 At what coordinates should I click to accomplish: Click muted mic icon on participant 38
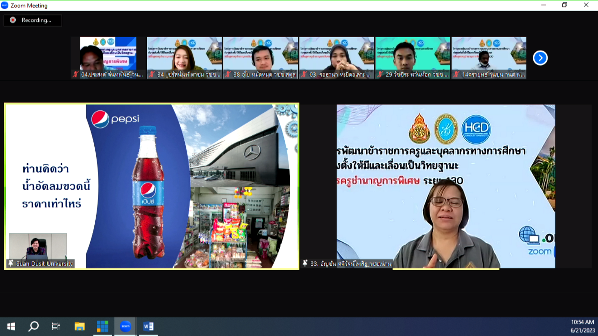click(228, 74)
